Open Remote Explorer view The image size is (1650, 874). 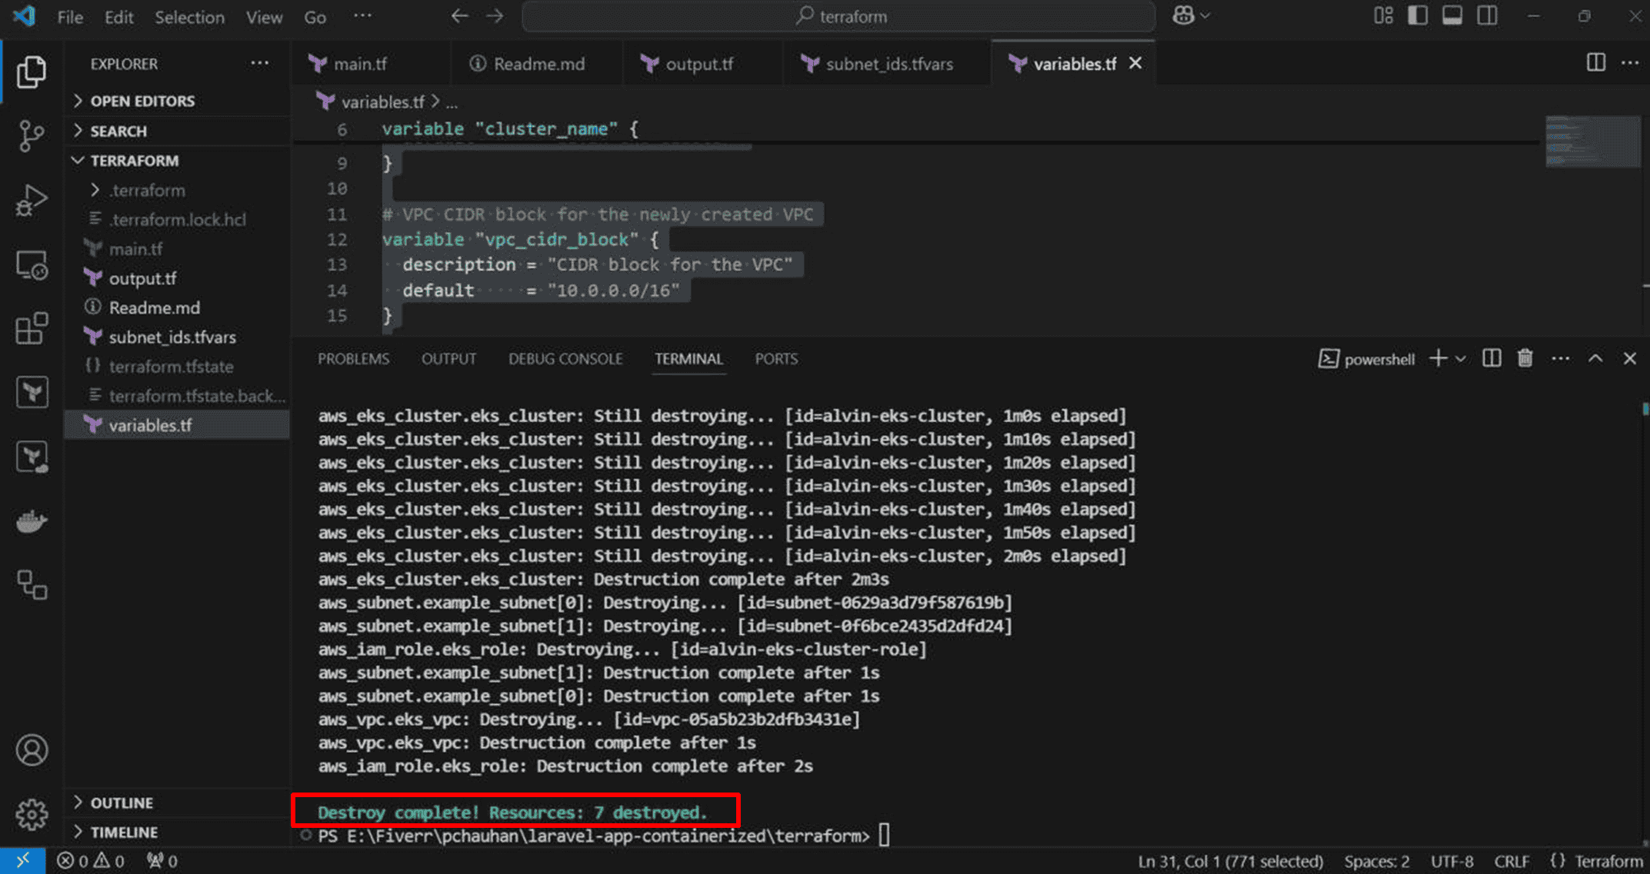point(32,265)
